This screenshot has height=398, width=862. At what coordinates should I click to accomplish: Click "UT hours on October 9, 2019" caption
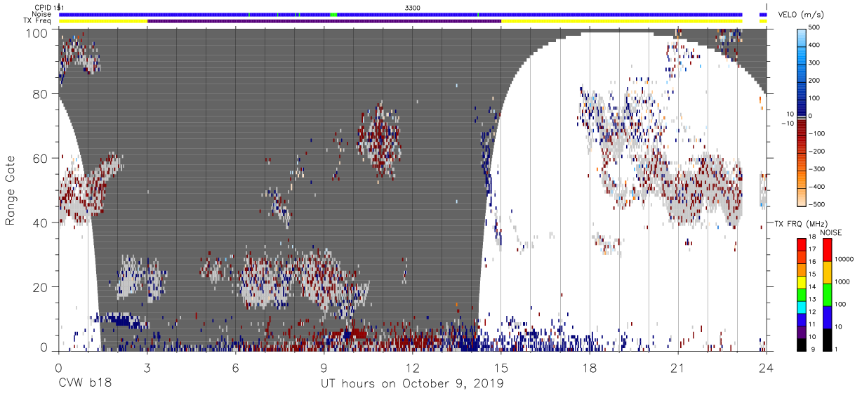click(412, 384)
